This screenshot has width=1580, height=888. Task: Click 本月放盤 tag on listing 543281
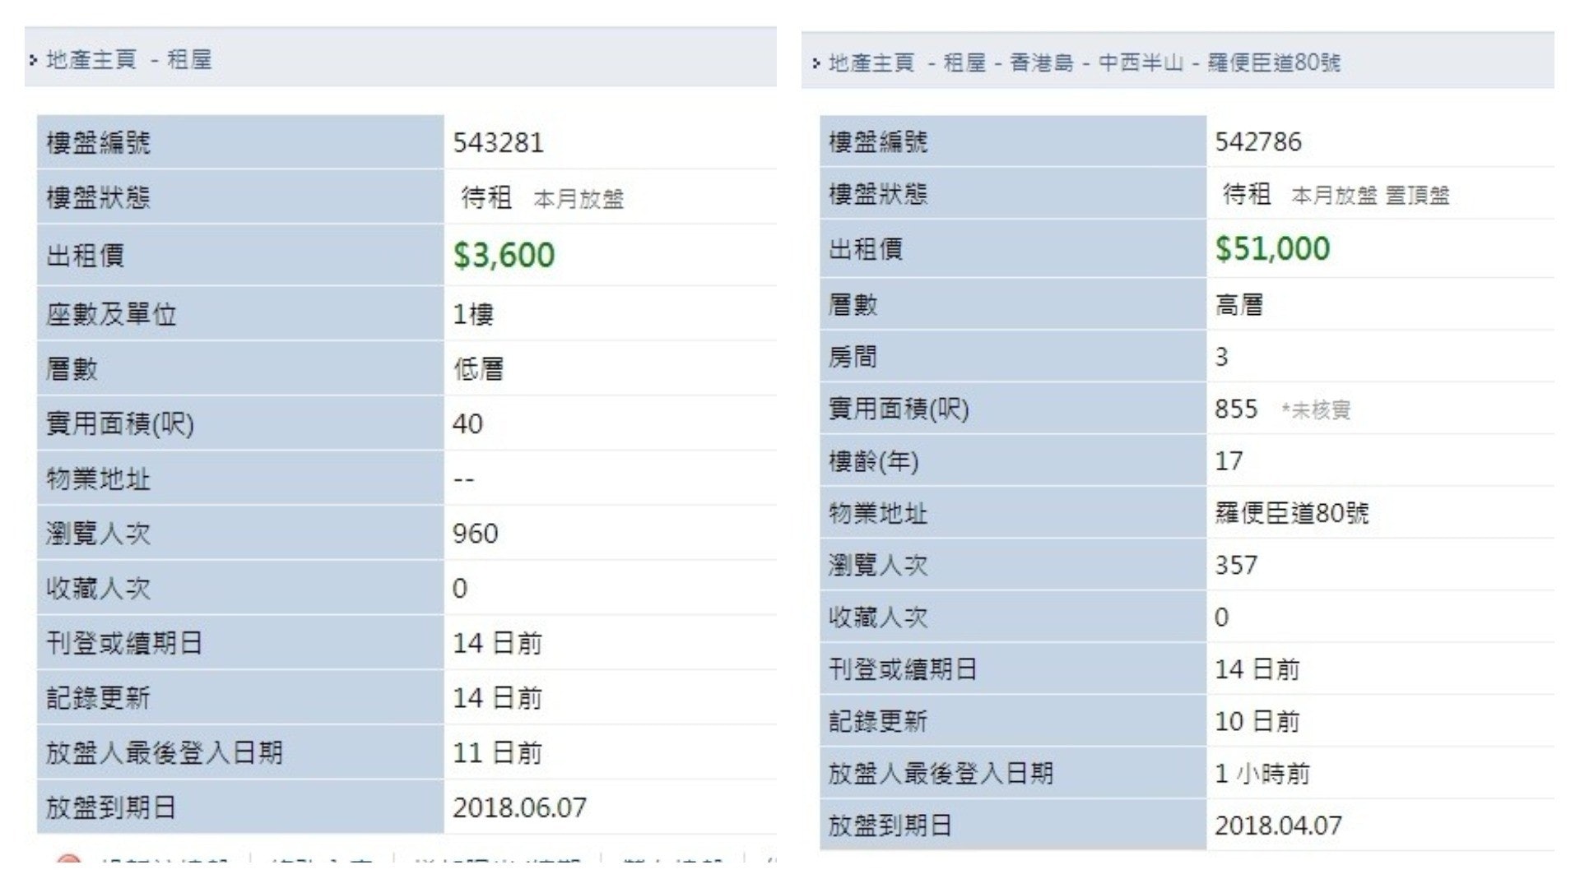[579, 199]
